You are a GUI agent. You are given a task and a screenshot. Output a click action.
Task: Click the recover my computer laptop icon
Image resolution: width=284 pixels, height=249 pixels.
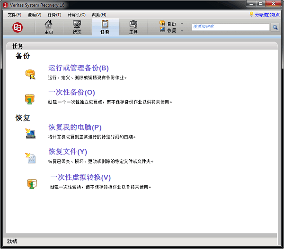pyautogui.click(x=30, y=133)
